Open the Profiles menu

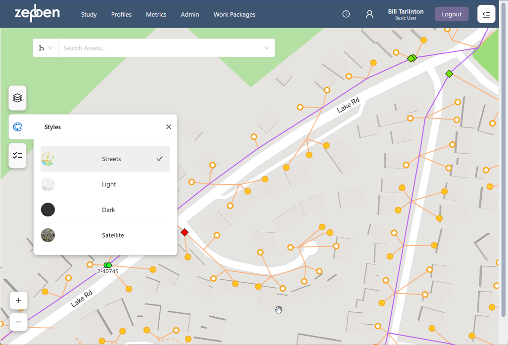click(x=121, y=14)
